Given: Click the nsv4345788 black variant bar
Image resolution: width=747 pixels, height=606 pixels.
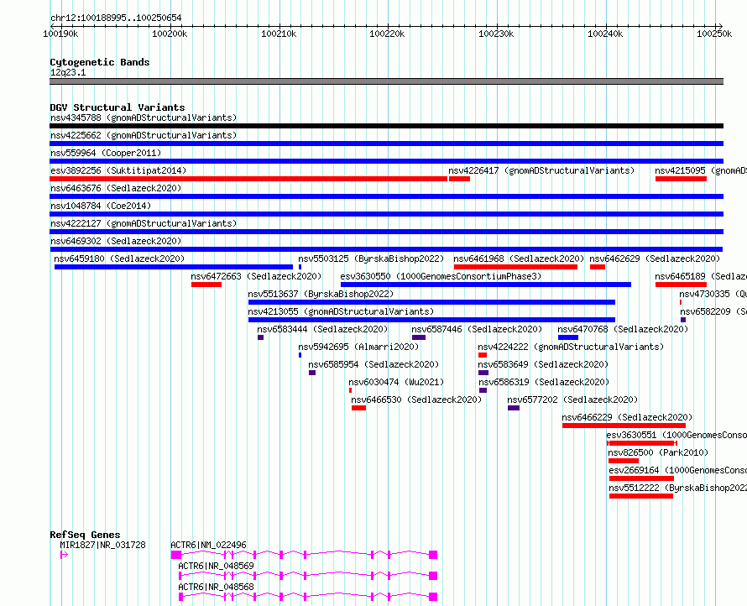Looking at the screenshot, I should point(386,126).
